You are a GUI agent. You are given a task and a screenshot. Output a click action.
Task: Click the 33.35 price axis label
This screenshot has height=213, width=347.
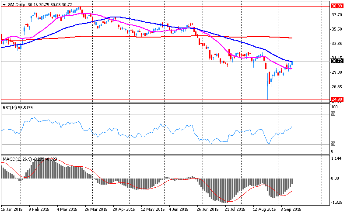pyautogui.click(x=337, y=44)
